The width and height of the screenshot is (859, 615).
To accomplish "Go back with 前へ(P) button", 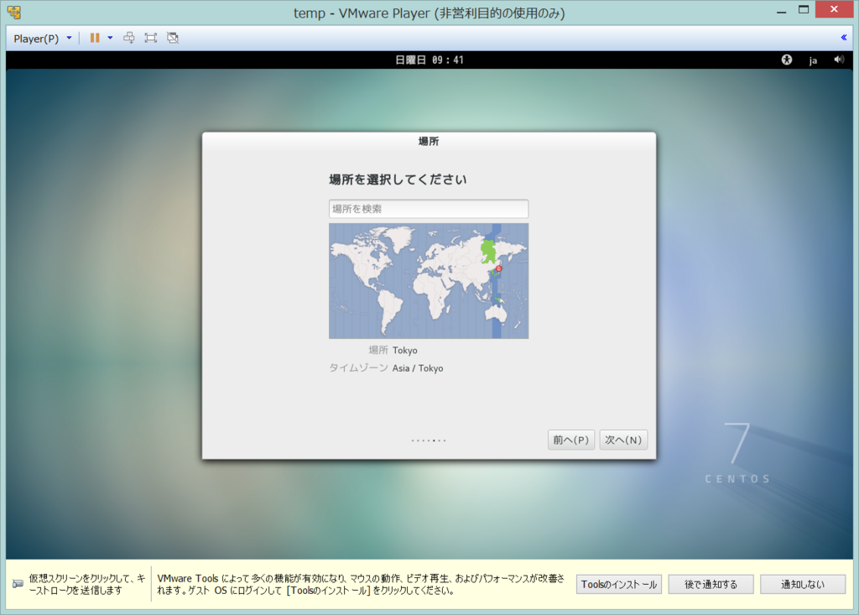I will (x=570, y=440).
